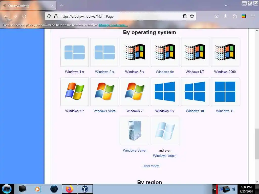The width and height of the screenshot is (259, 194).
Task: Open the Windows 9x text link
Action: [x=165, y=72]
